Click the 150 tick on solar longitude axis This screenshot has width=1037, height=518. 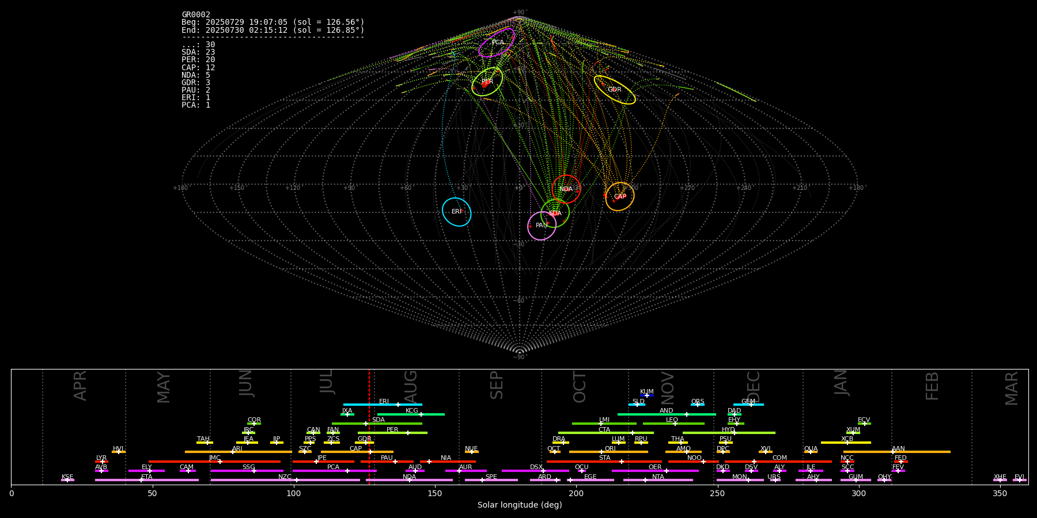pyautogui.click(x=435, y=493)
